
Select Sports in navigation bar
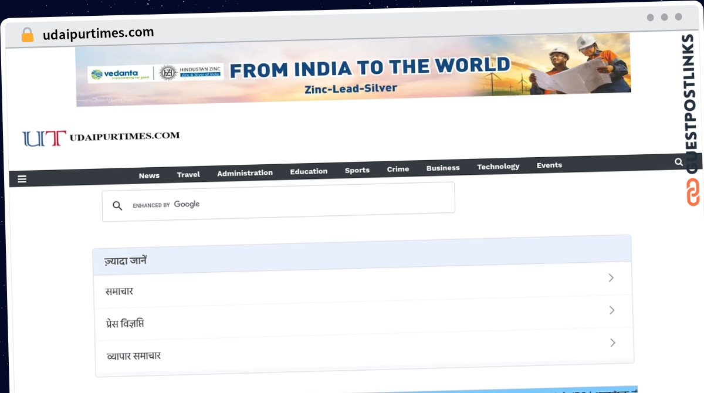[x=357, y=170]
